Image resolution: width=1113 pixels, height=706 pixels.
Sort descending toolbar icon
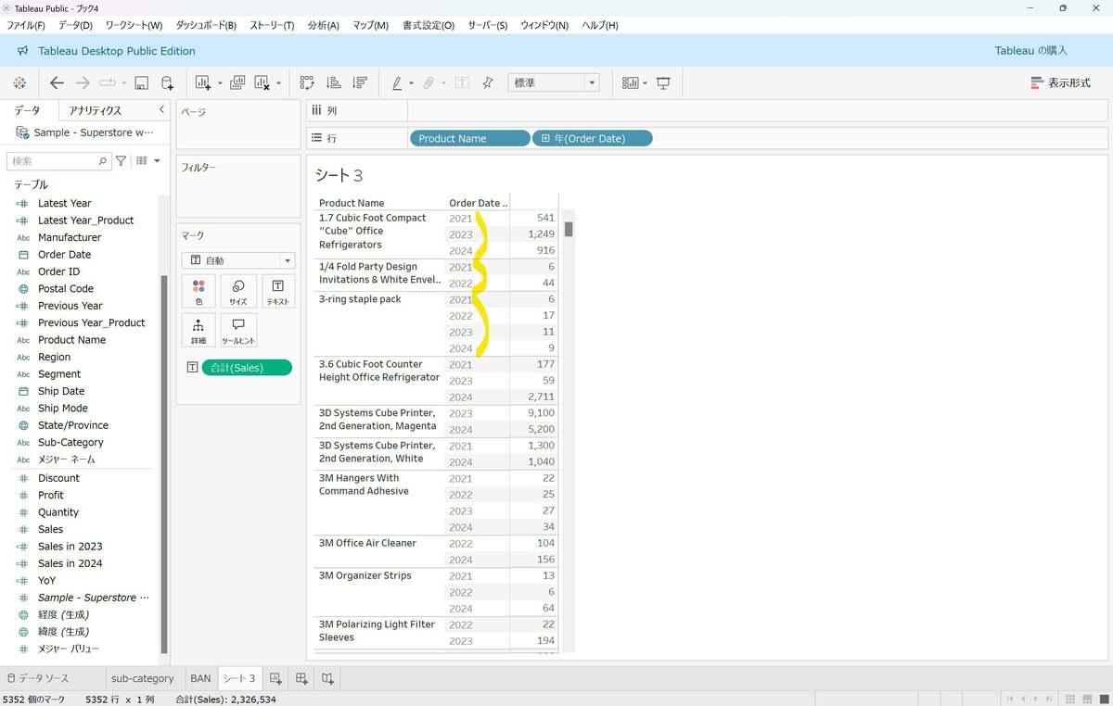(360, 83)
